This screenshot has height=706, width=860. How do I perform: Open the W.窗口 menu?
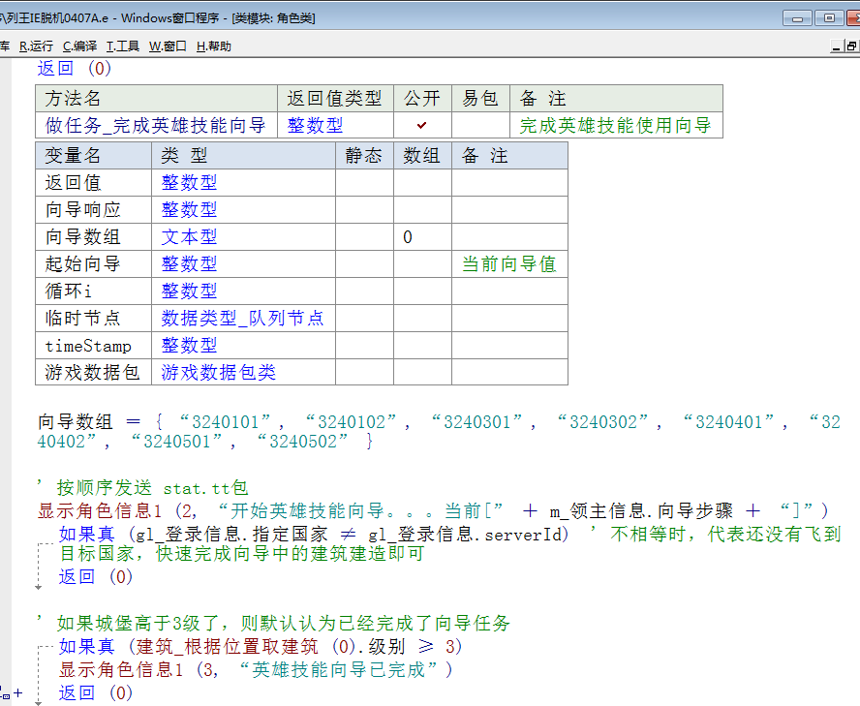[168, 46]
